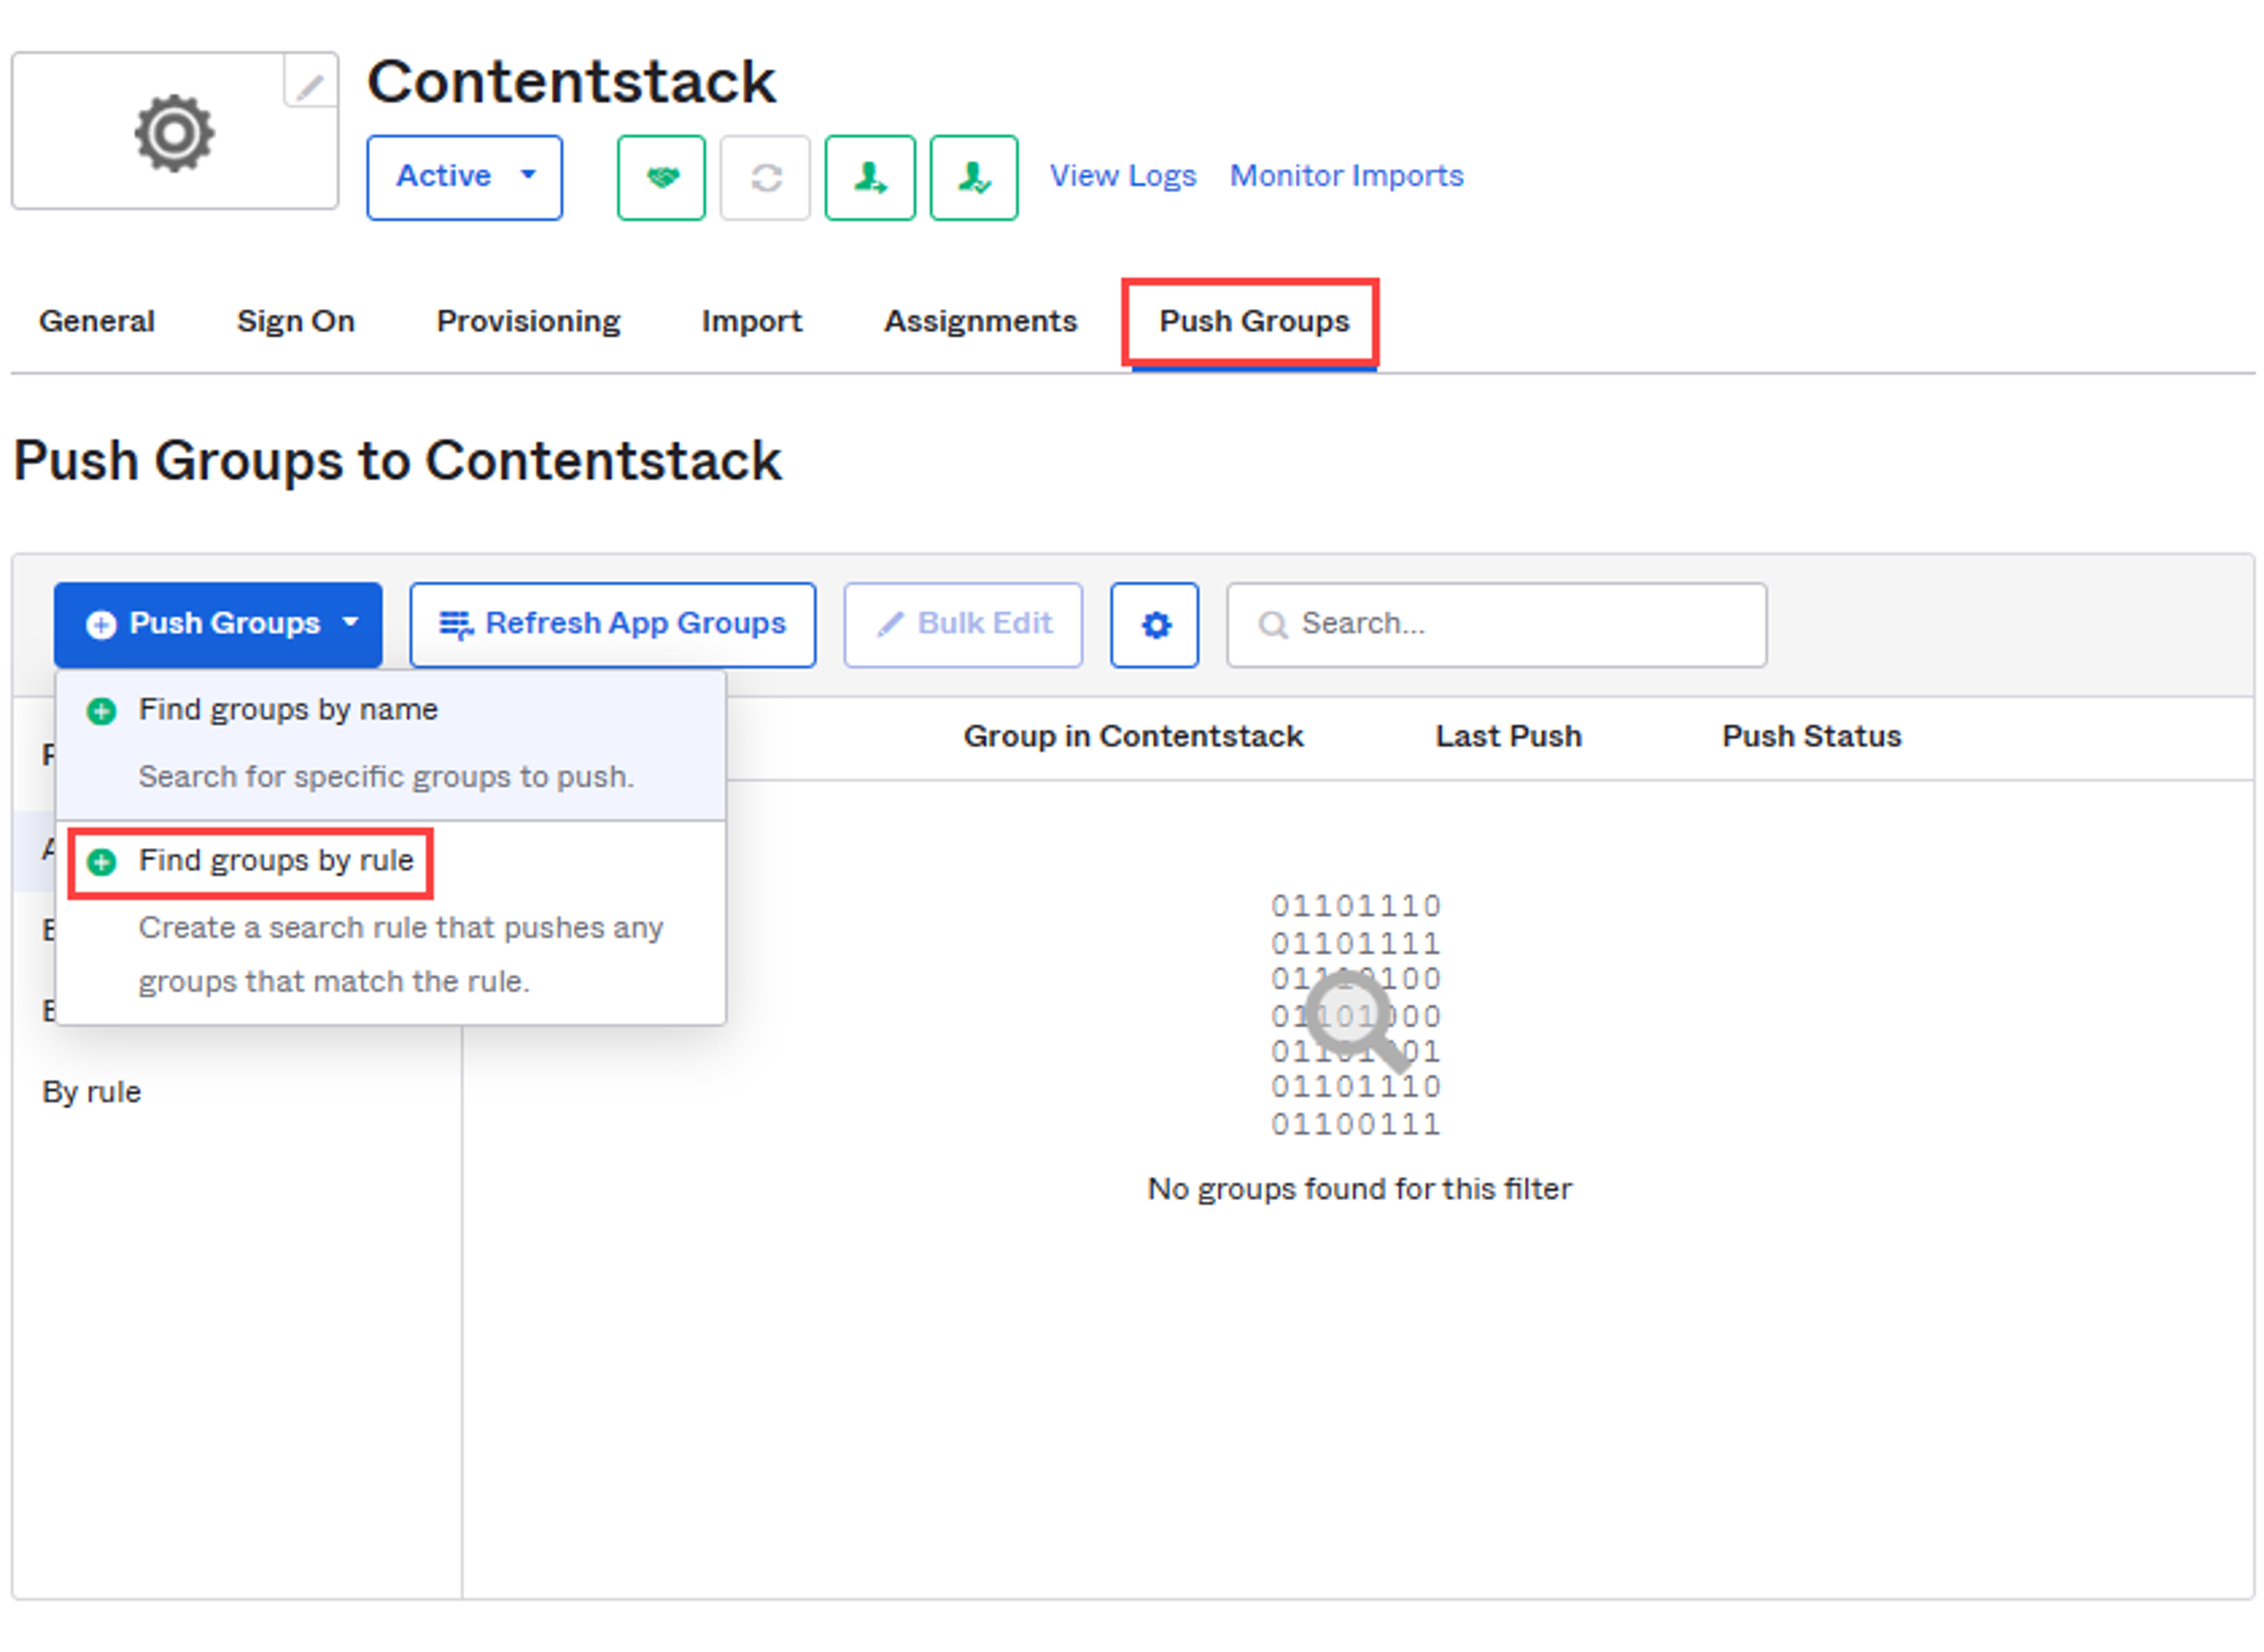Click into the Search groups field
Image resolution: width=2264 pixels, height=1652 pixels.
pos(1496,625)
